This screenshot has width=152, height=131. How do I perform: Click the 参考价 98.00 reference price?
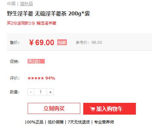(x=89, y=43)
